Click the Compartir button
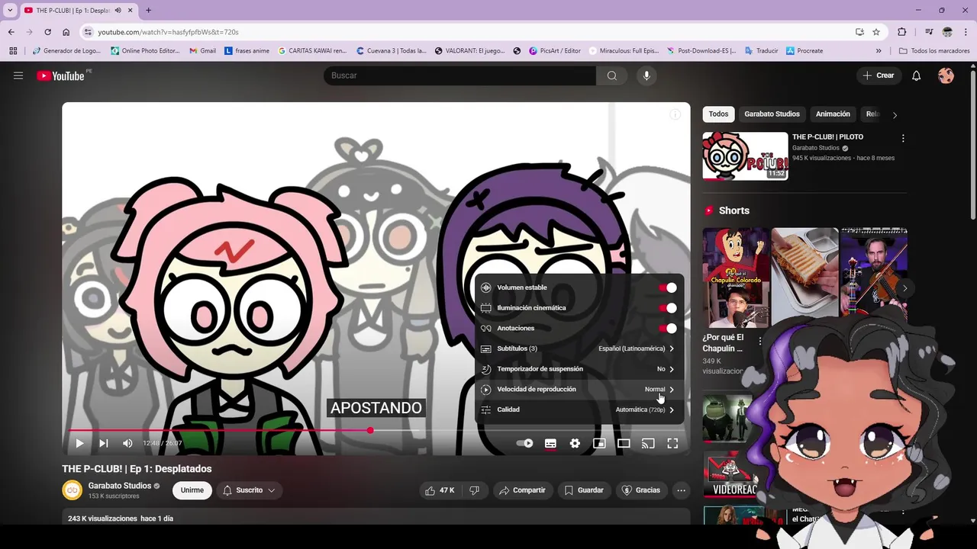The width and height of the screenshot is (977, 549). 522,490
